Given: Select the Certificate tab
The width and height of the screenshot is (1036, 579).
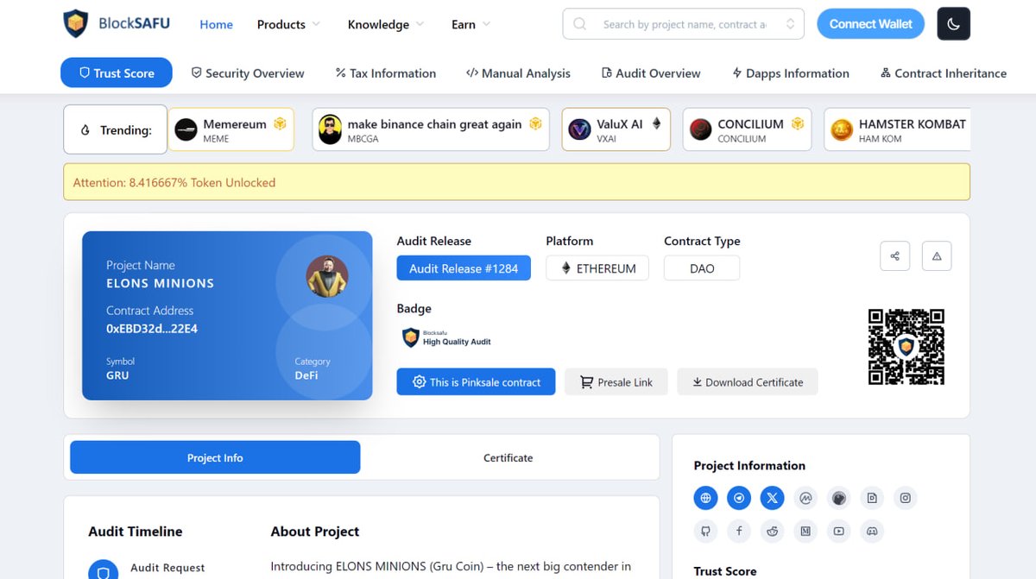Looking at the screenshot, I should (508, 457).
